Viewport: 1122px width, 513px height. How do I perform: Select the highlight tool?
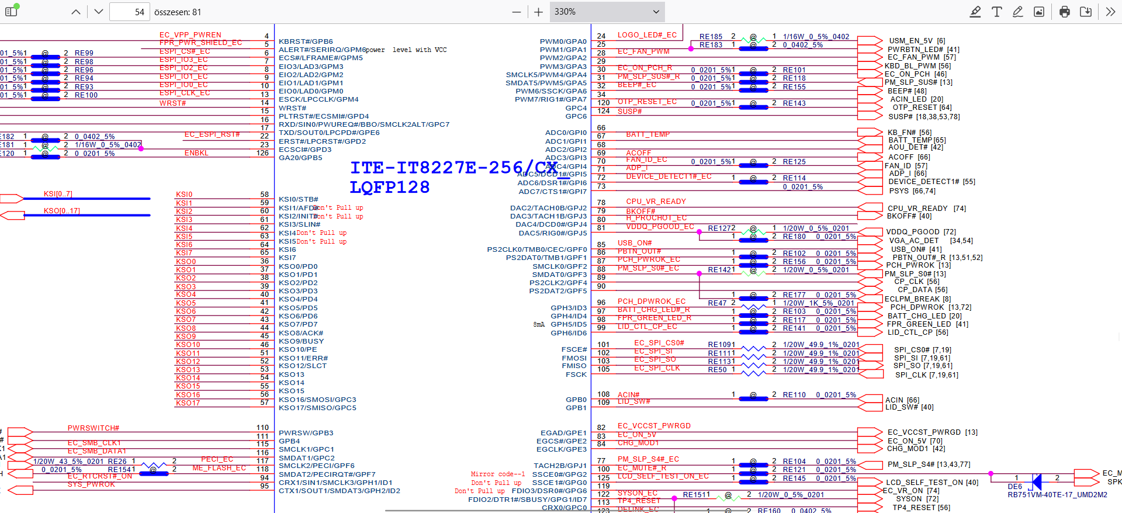pyautogui.click(x=975, y=12)
